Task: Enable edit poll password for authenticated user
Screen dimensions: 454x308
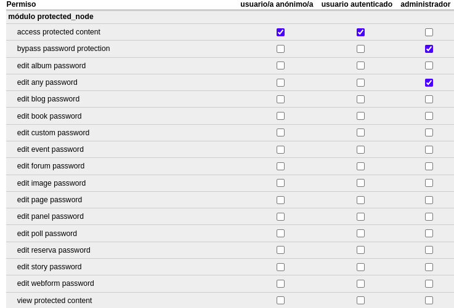Action: (x=360, y=234)
